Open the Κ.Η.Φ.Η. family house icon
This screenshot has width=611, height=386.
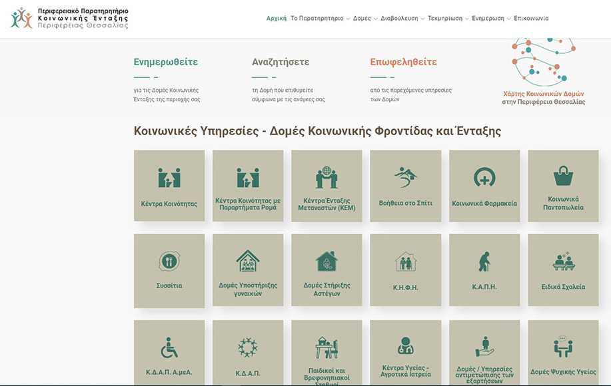pos(405,262)
